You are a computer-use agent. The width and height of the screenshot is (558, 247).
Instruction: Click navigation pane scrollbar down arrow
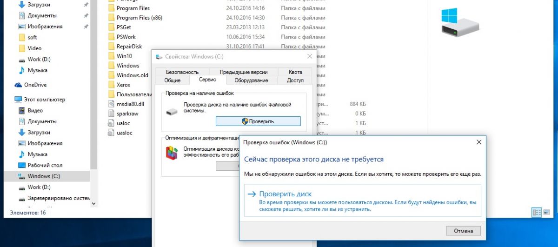pos(94,203)
